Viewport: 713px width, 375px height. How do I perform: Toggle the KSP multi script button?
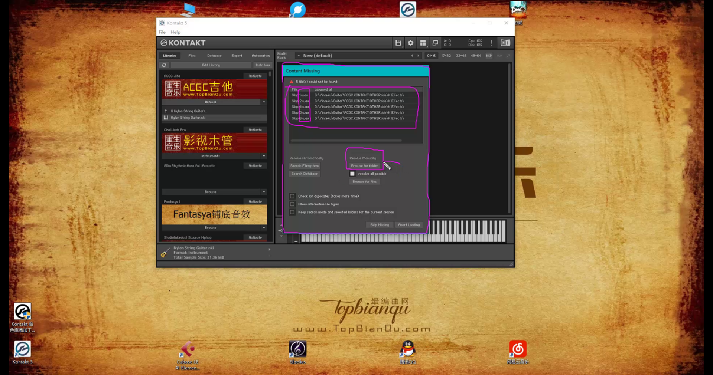point(489,56)
